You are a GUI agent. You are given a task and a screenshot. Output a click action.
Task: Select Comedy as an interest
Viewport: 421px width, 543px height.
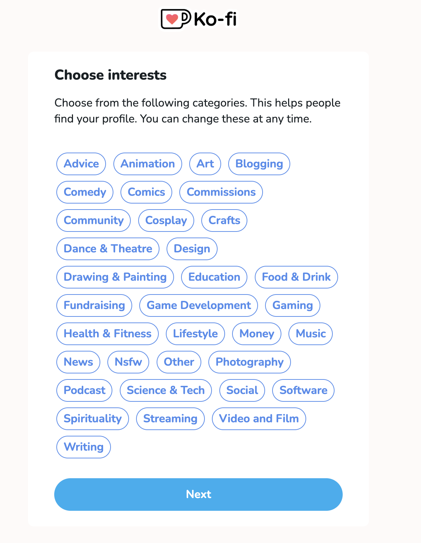(85, 192)
